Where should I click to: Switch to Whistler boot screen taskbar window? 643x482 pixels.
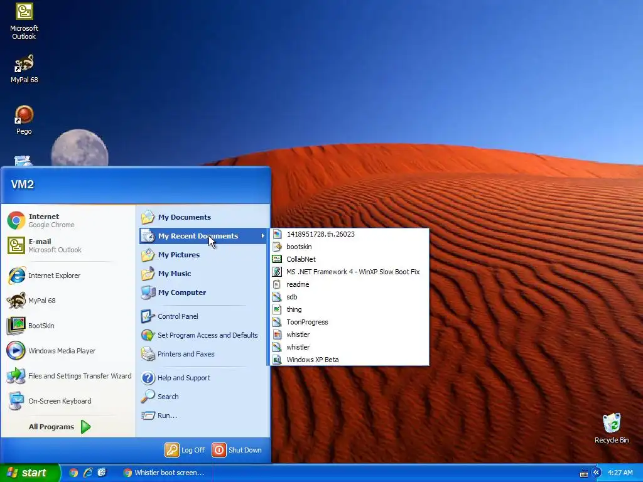166,473
